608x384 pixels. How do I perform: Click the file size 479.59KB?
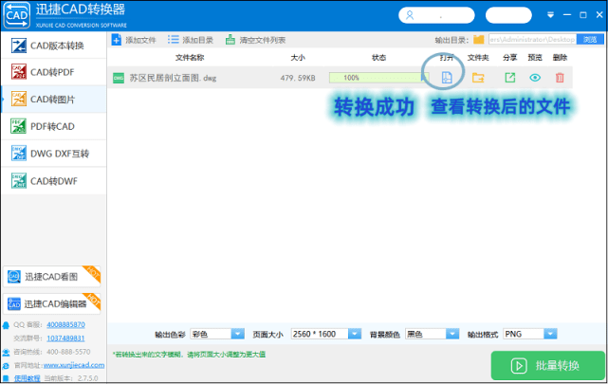(298, 78)
